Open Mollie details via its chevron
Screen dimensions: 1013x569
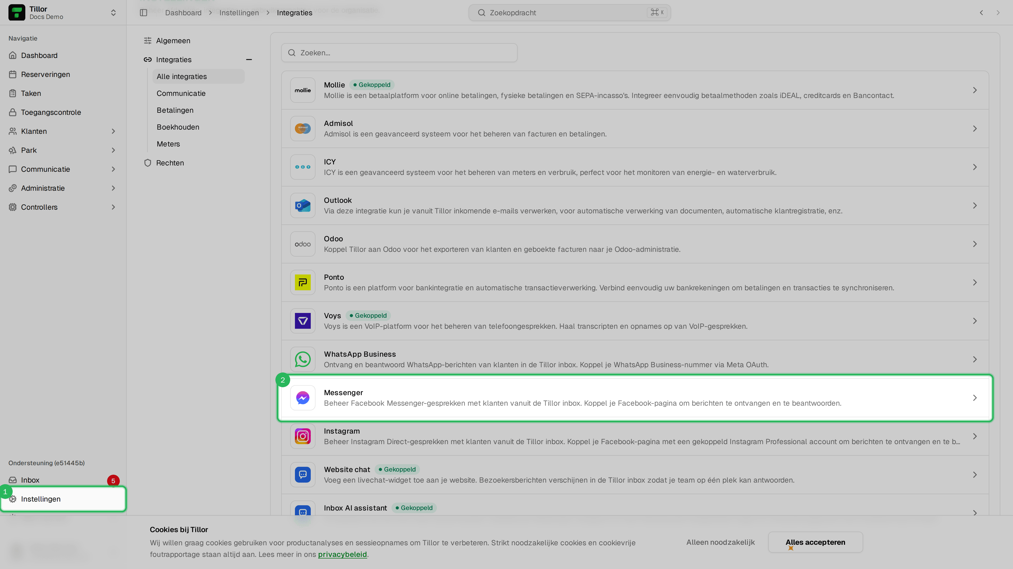pyautogui.click(x=975, y=90)
